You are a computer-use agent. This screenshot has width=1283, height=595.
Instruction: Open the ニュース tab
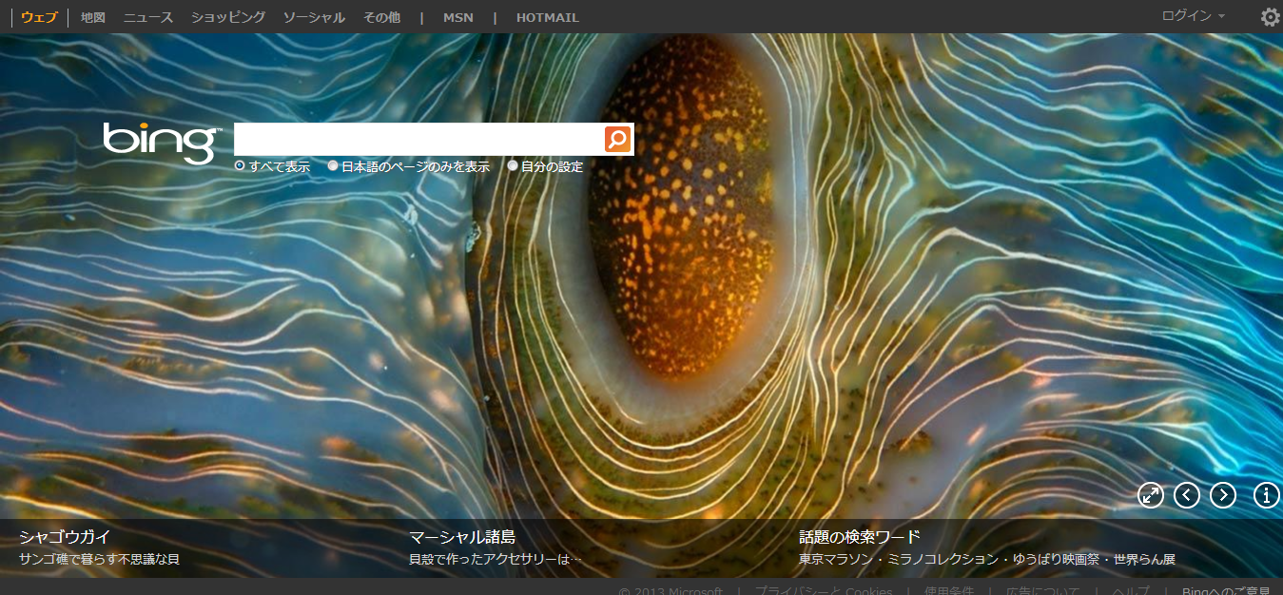(x=148, y=17)
